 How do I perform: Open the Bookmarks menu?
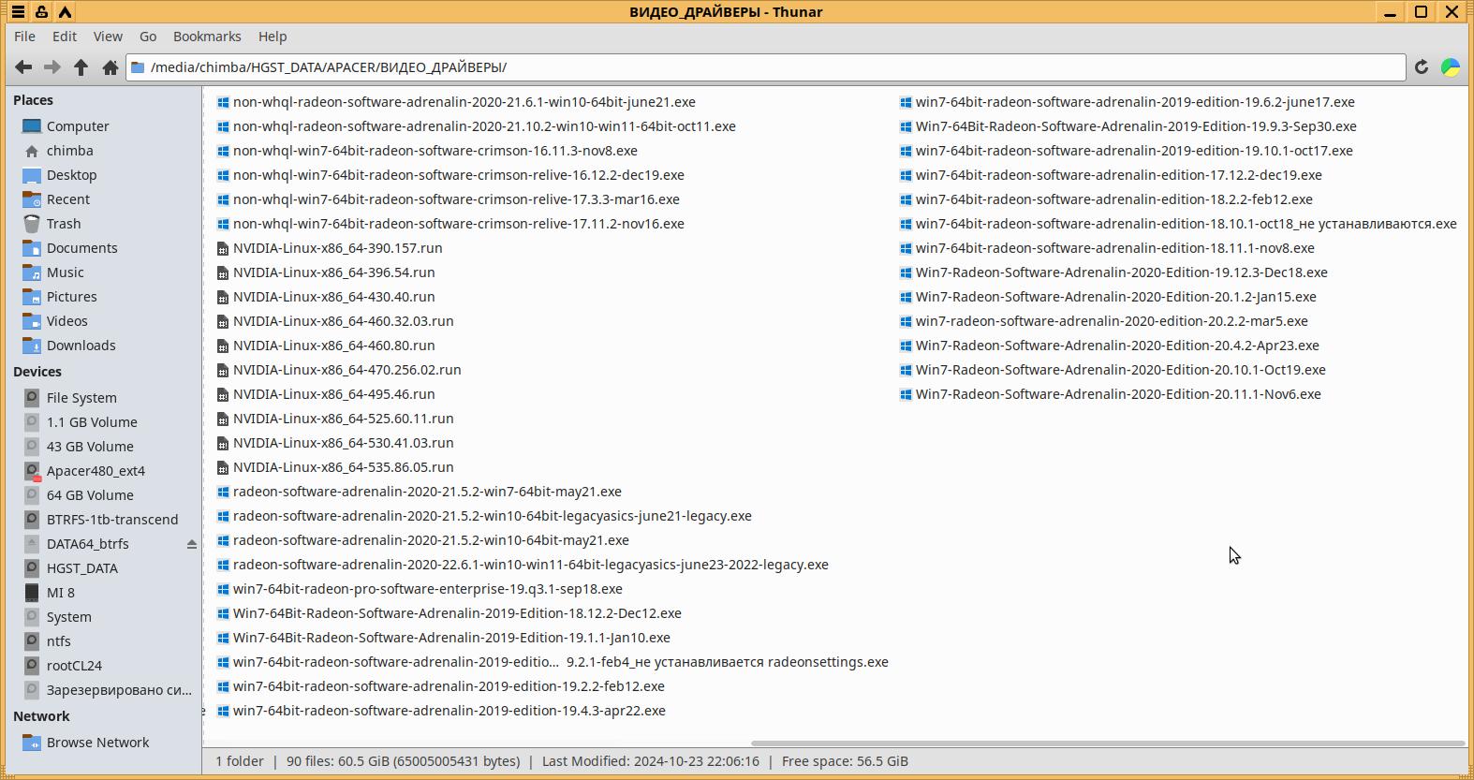coord(207,37)
